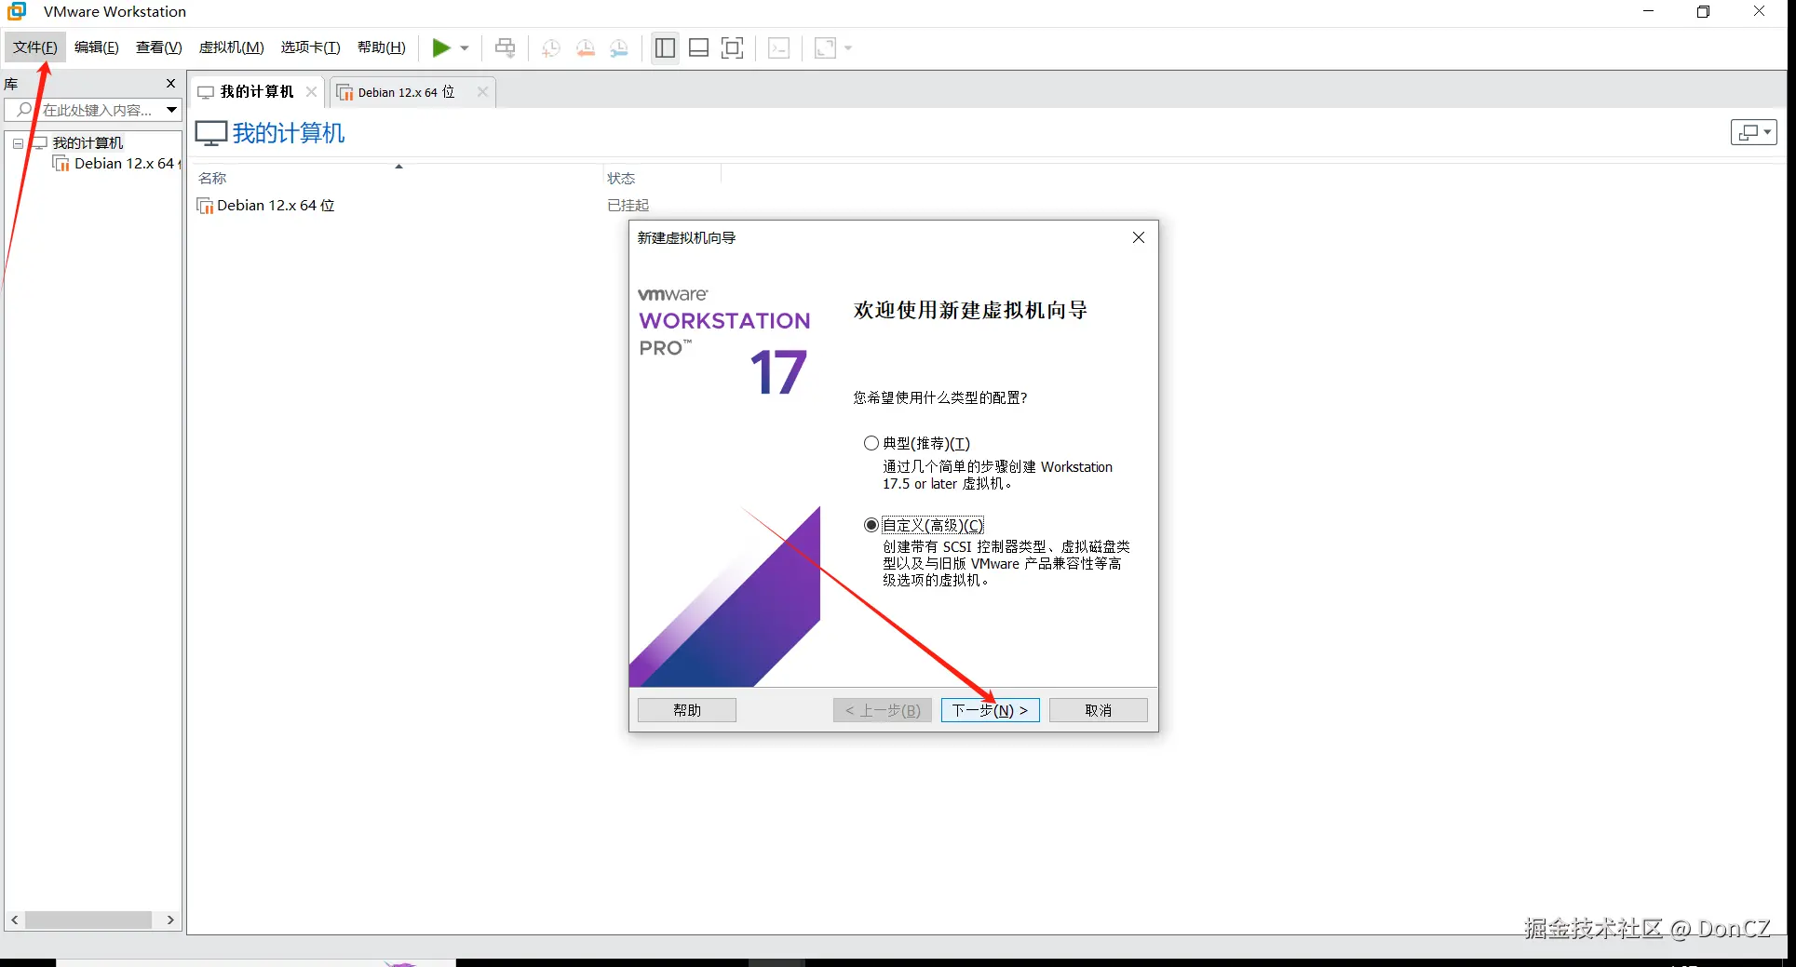Open the library search options dropdown
1796x967 pixels.
point(171,110)
